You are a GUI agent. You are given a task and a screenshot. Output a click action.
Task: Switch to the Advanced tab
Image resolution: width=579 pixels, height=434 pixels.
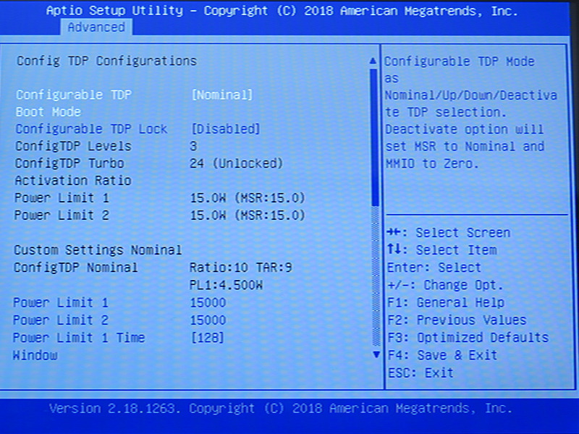(x=98, y=27)
